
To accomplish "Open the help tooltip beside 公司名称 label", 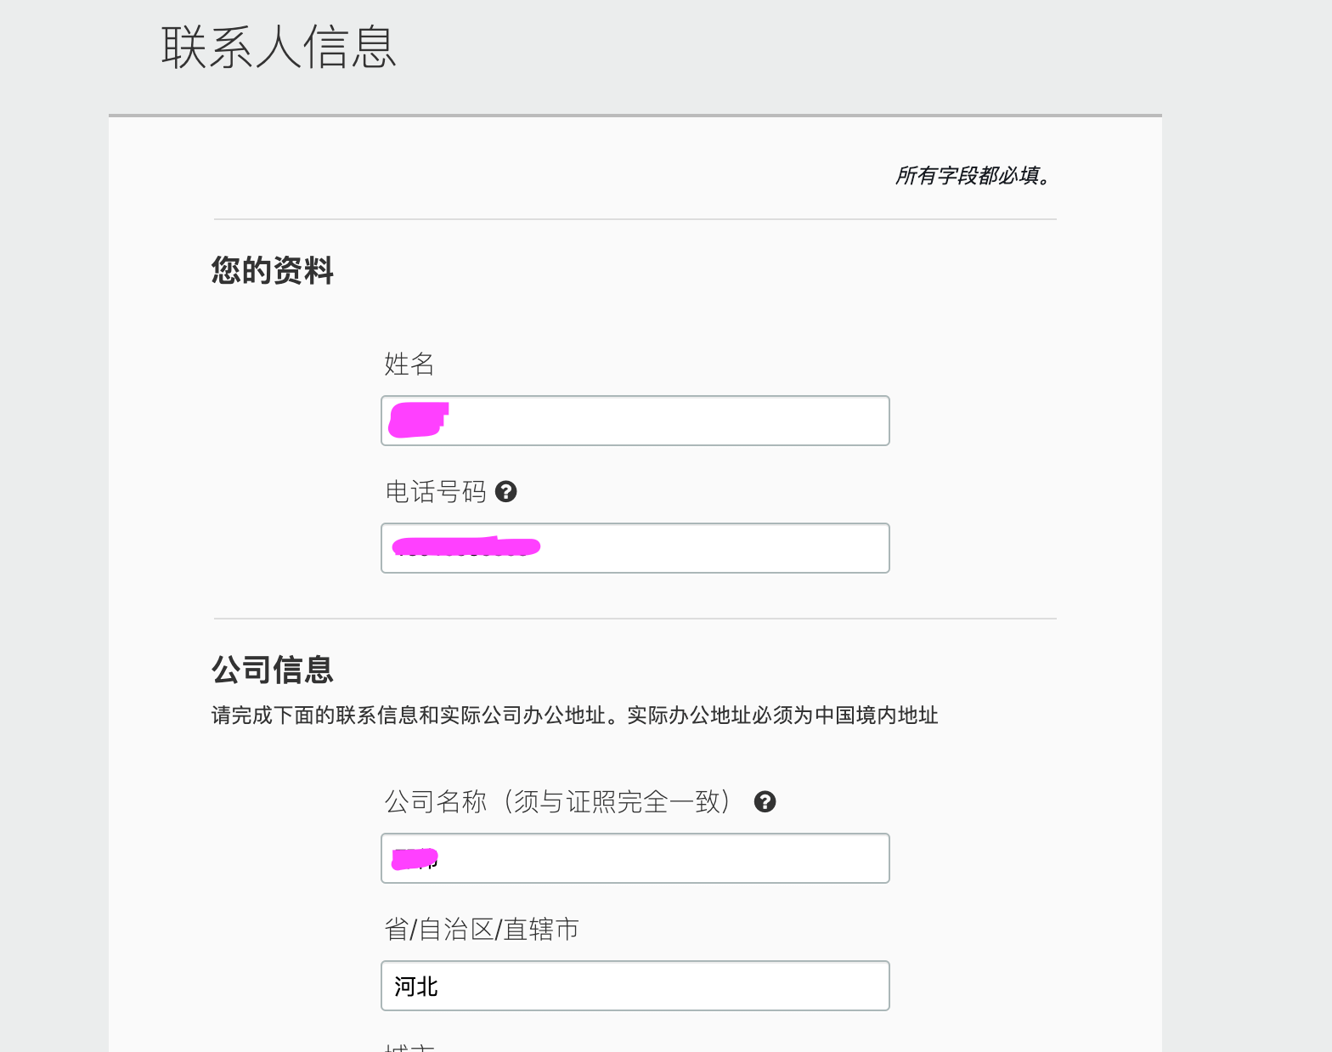I will [x=765, y=801].
